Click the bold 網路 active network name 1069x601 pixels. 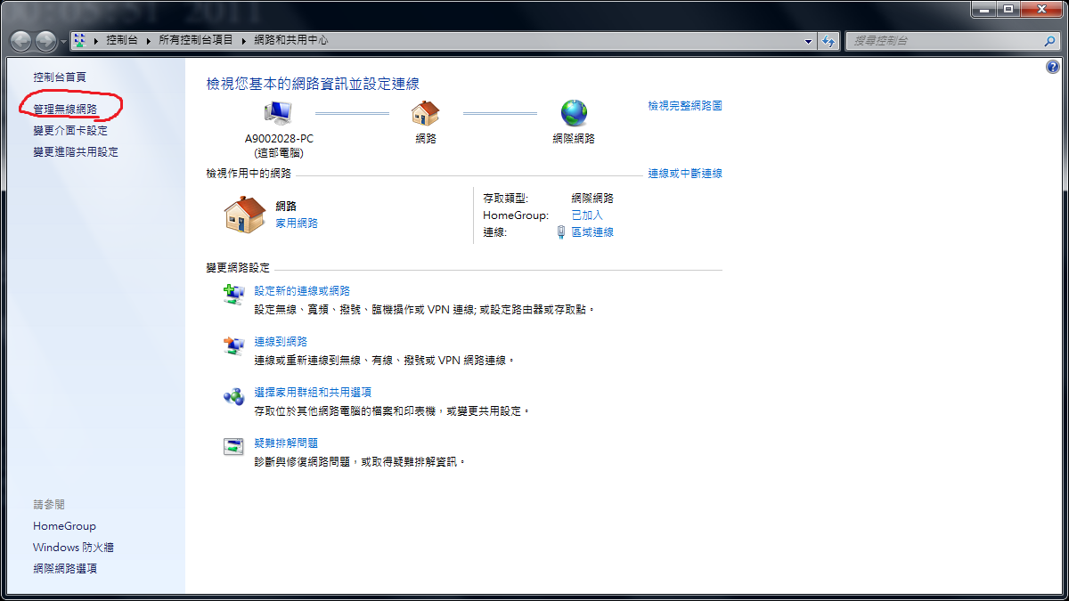(286, 207)
